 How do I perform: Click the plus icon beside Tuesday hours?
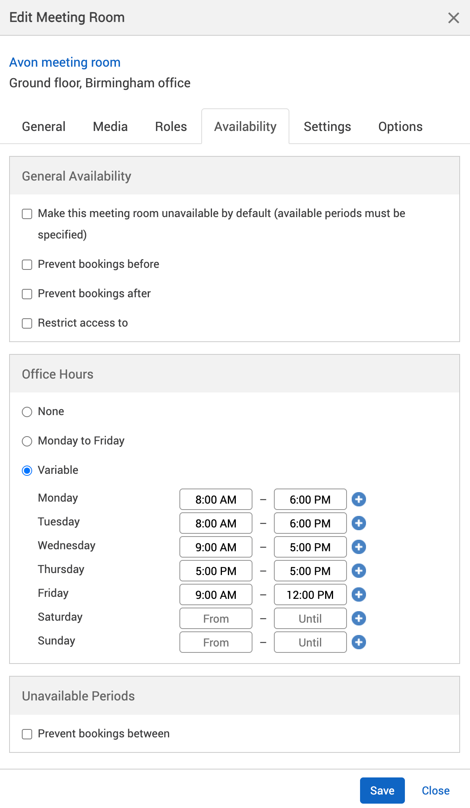point(358,523)
